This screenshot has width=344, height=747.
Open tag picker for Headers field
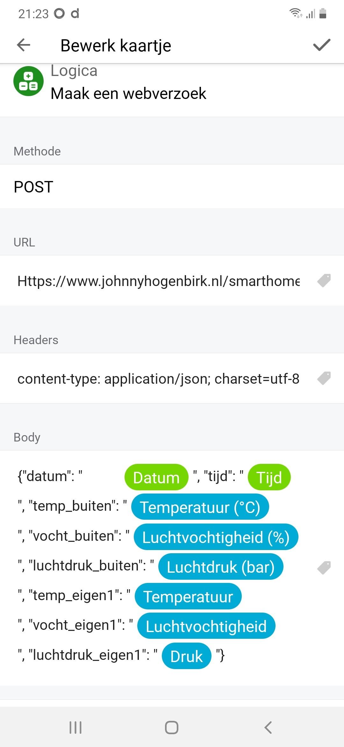tap(324, 378)
